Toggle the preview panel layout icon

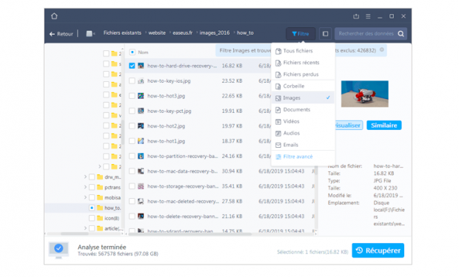coord(325,33)
